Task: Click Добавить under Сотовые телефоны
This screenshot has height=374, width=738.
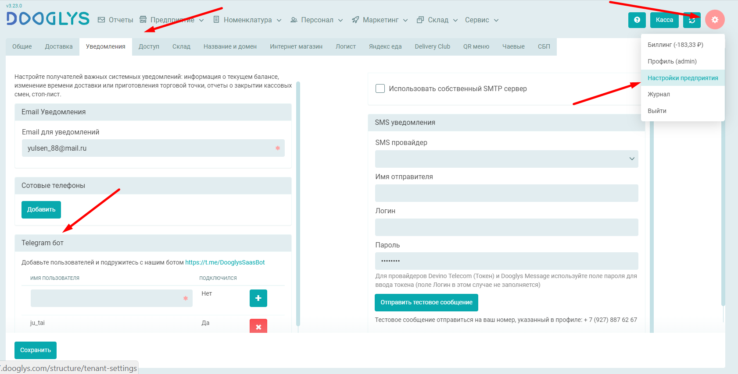Action: [x=41, y=210]
